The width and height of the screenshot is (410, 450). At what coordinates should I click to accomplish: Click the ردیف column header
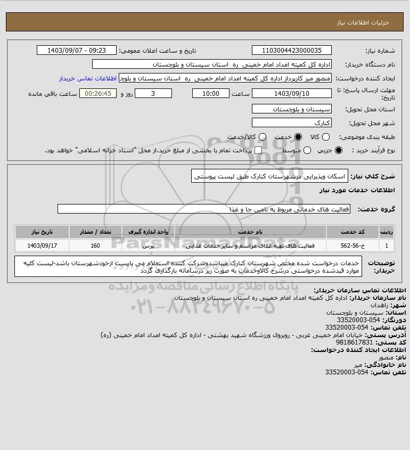[x=386, y=232]
